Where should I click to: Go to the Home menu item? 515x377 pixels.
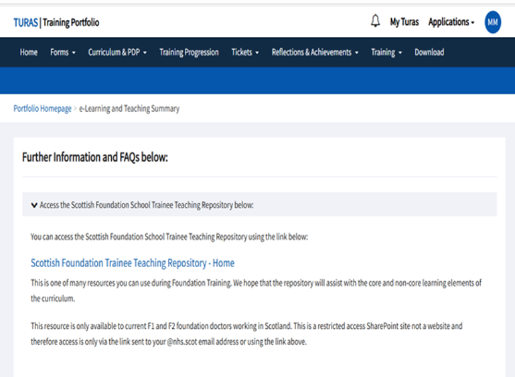(29, 52)
